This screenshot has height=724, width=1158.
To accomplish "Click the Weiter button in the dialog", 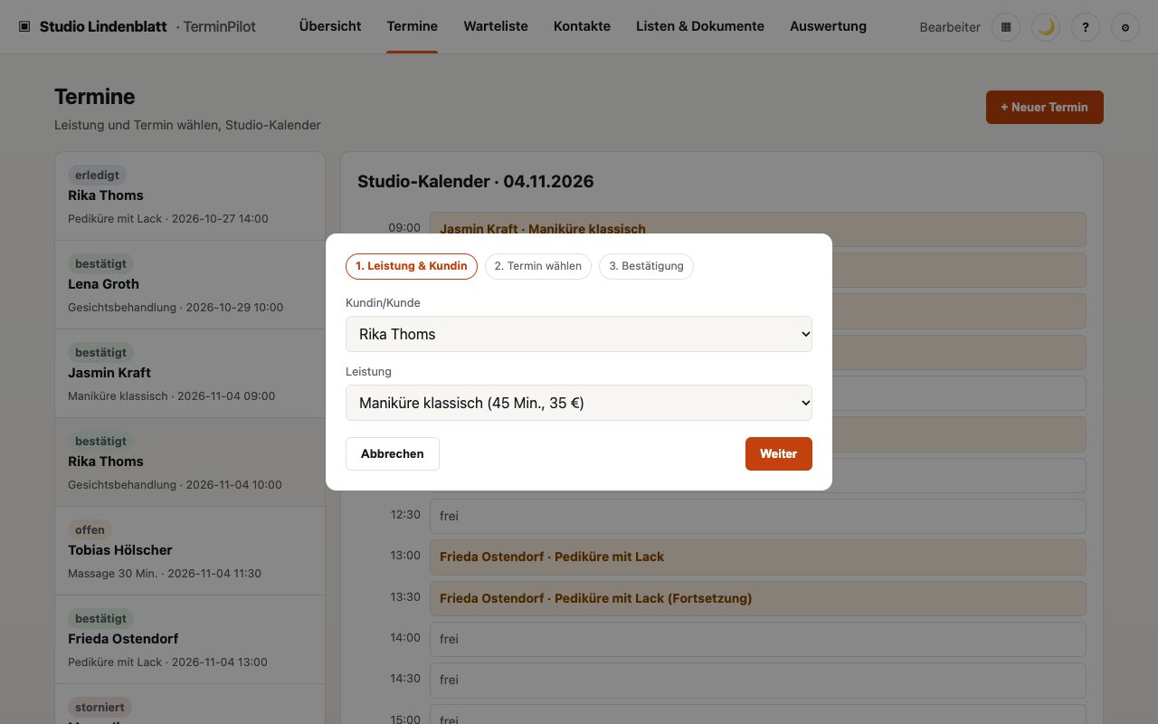I will click(x=779, y=454).
